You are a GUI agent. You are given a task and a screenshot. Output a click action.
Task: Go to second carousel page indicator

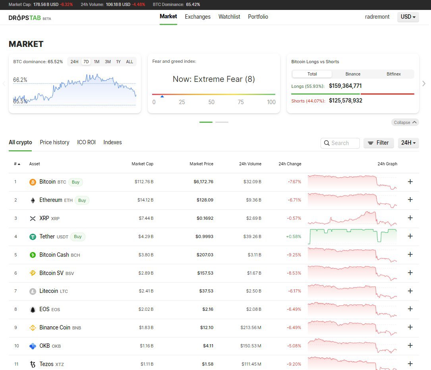pos(222,122)
